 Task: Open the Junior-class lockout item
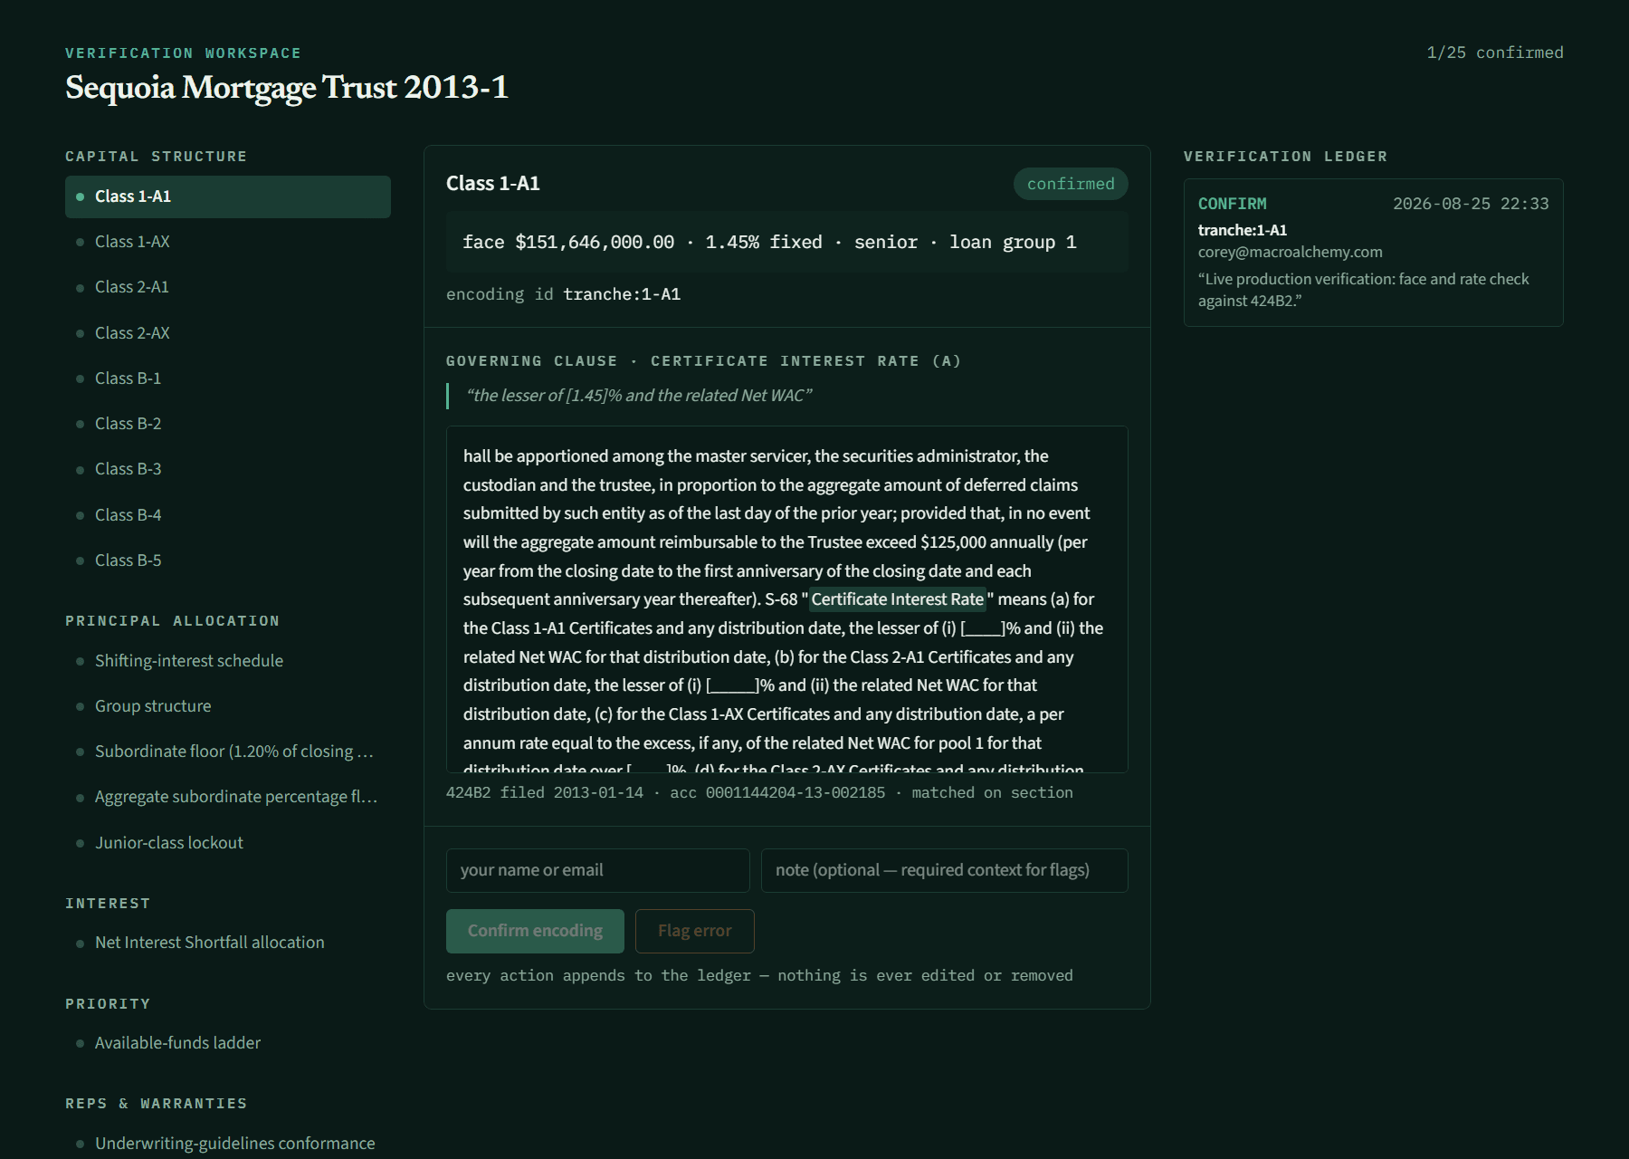coord(228,843)
